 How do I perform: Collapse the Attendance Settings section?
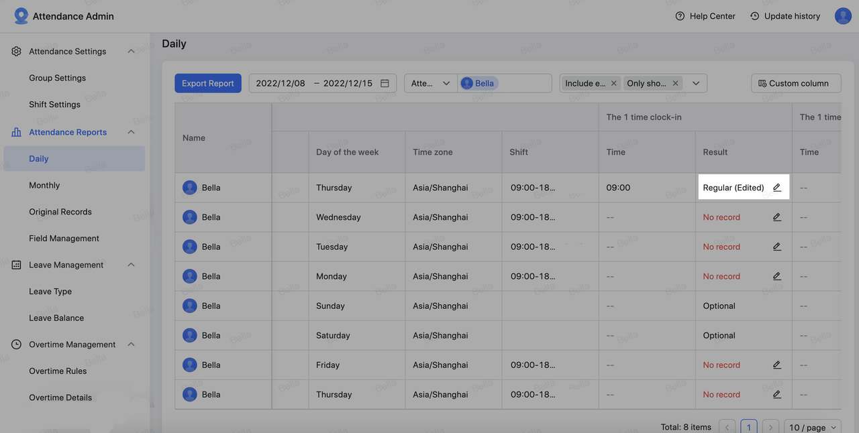click(131, 52)
